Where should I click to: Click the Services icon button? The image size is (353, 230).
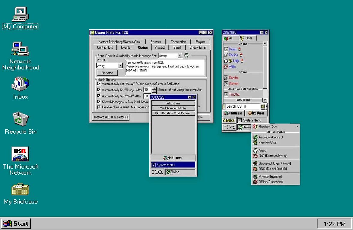229,120
